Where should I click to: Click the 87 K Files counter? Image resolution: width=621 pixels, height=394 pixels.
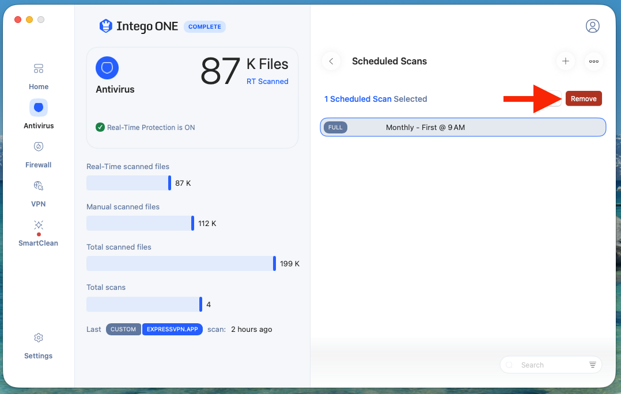244,71
